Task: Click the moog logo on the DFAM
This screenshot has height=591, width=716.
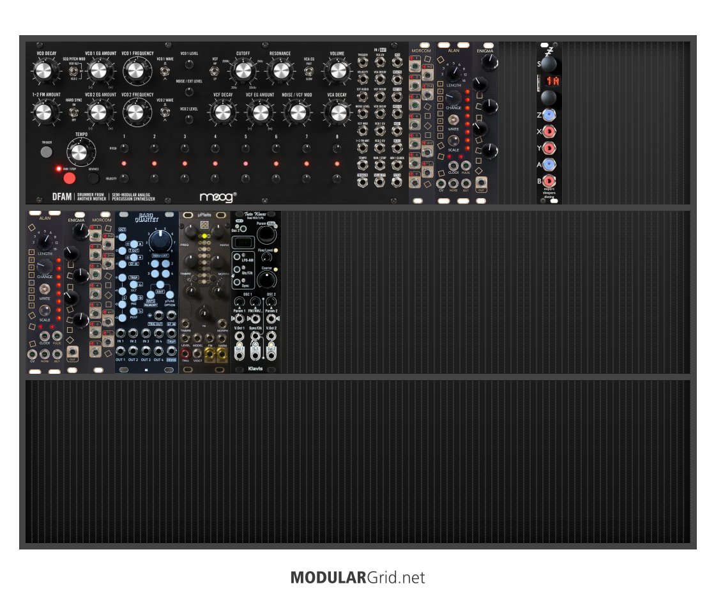Action: [218, 197]
